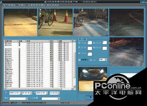Select the record timed 2009-11-04 17:30:33

[x=39, y=43]
